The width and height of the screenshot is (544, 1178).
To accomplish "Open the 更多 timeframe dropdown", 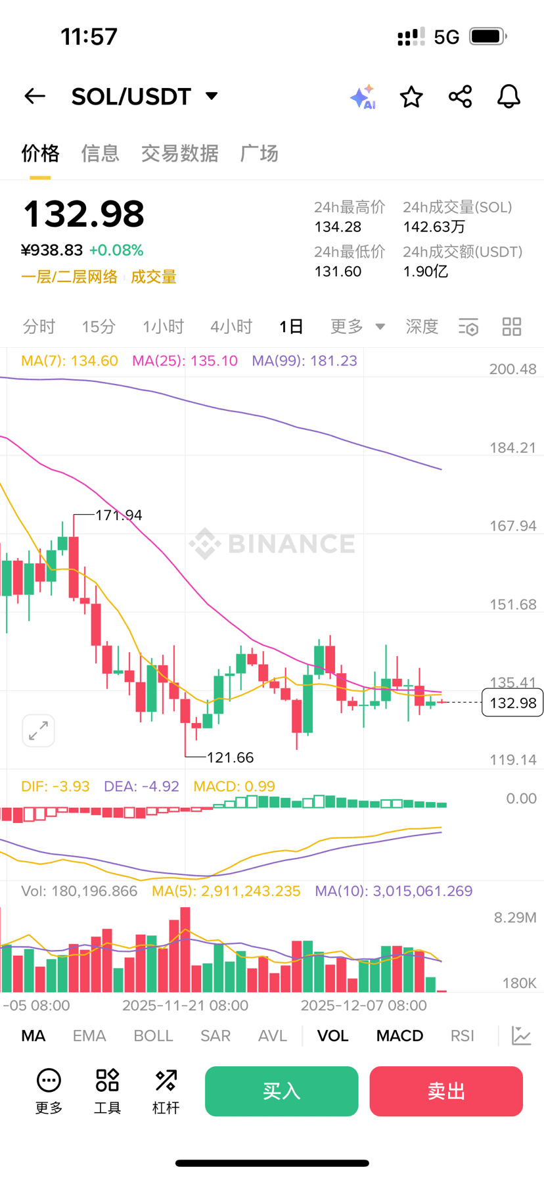I will click(357, 327).
